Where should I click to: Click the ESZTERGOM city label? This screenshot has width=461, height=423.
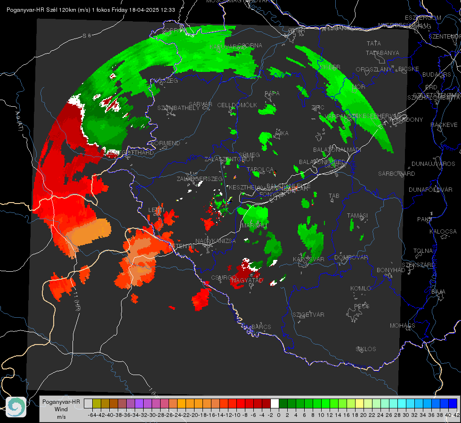423,18
